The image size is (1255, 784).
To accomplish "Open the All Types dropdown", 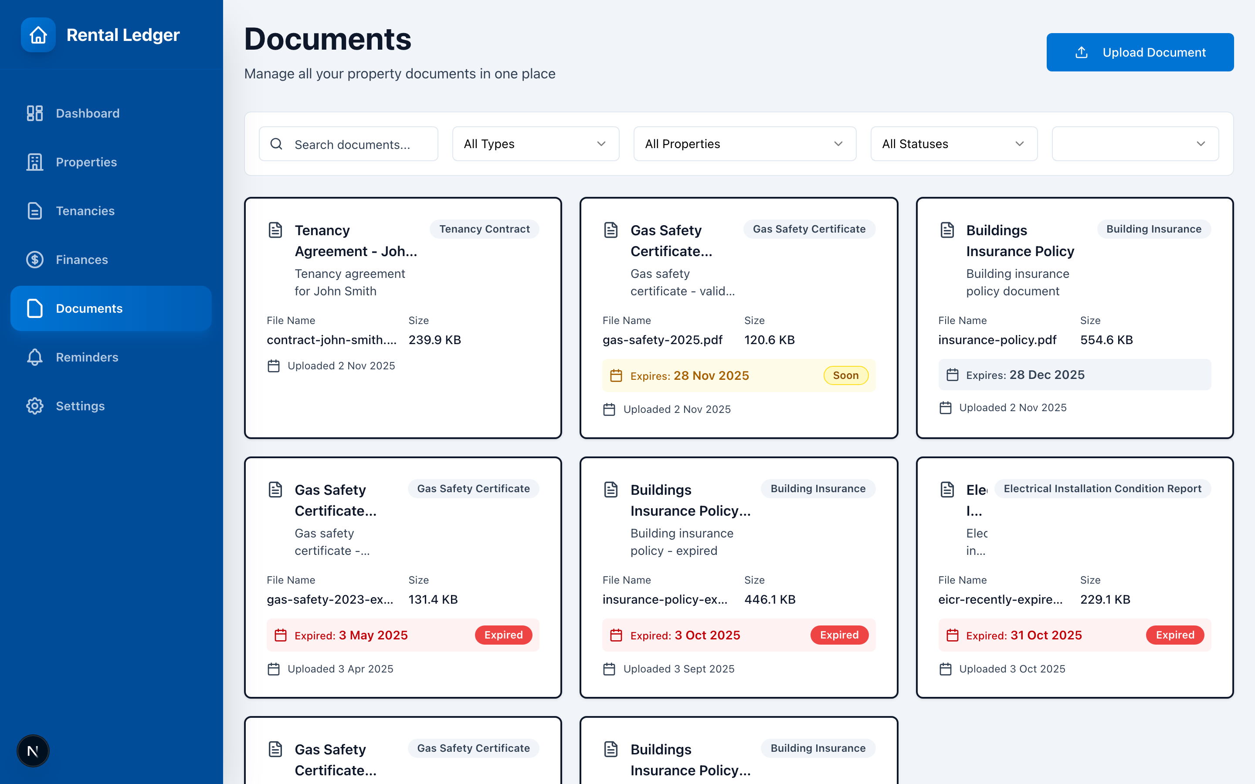I will pyautogui.click(x=535, y=144).
